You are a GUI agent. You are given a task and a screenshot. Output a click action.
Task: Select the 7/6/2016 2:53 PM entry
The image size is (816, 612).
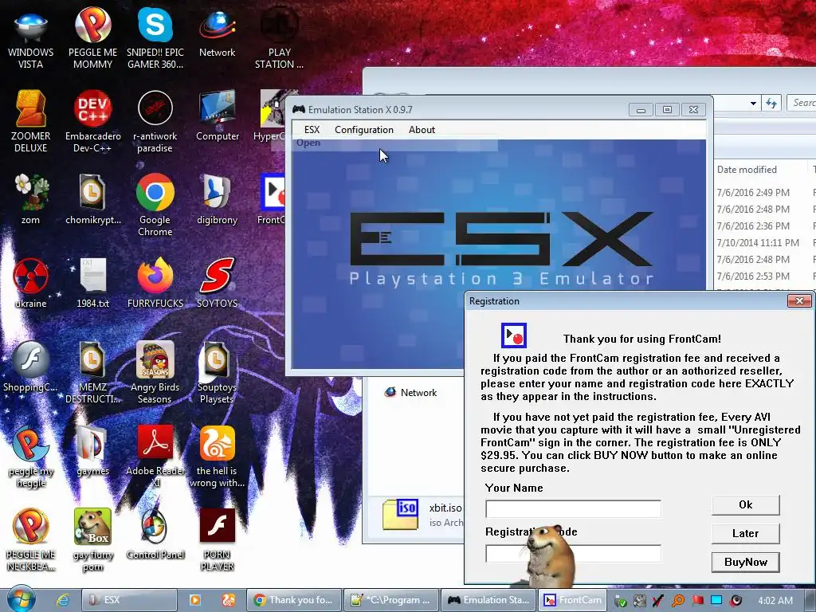click(x=752, y=276)
